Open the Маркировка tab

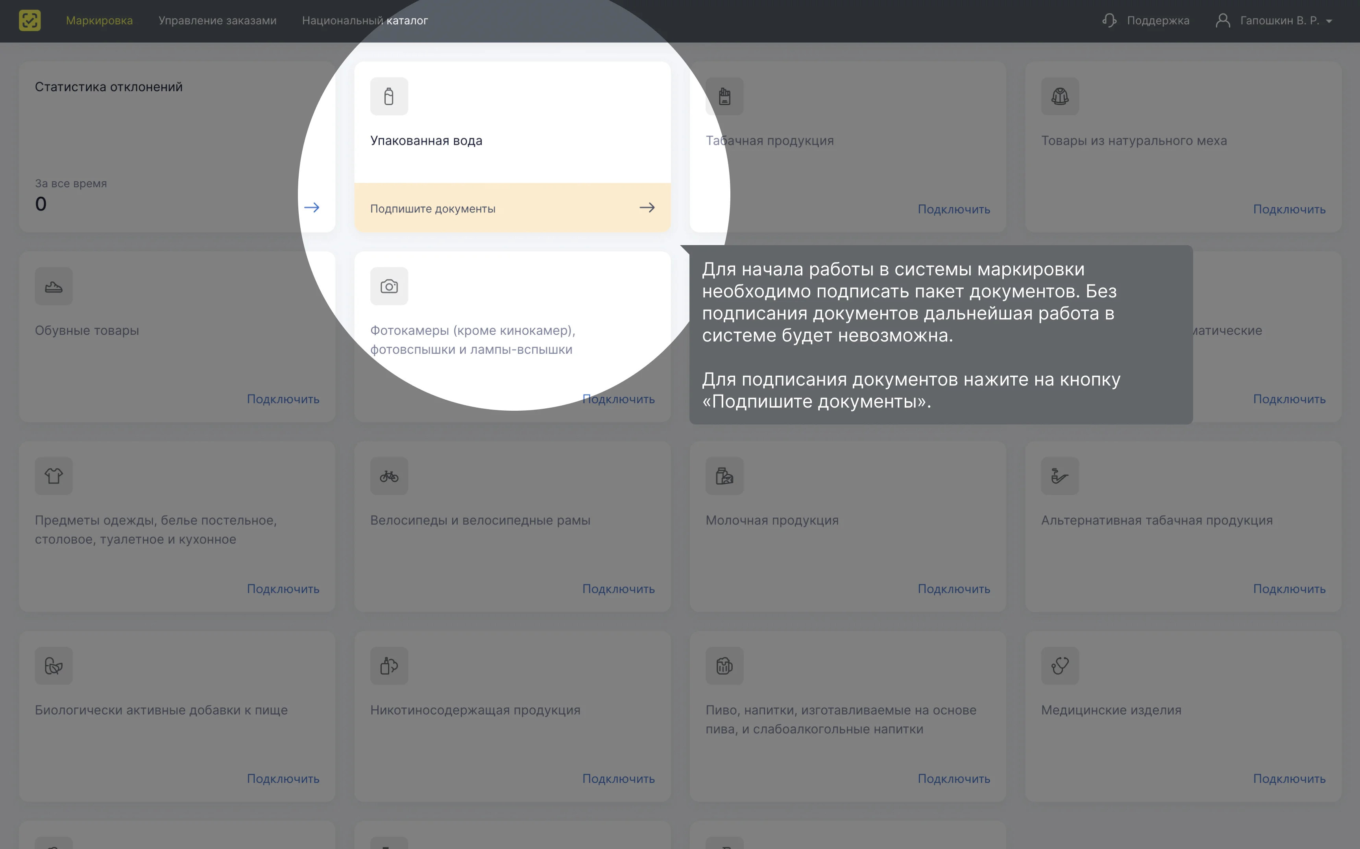pos(100,21)
